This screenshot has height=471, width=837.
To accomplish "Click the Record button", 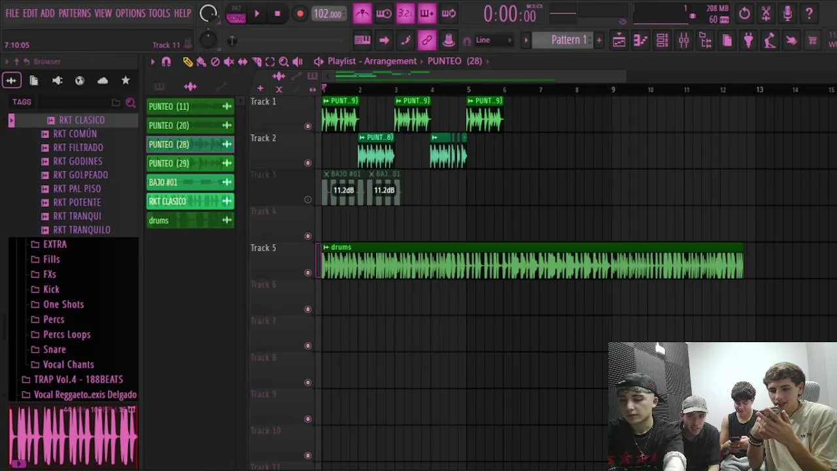I will (300, 13).
